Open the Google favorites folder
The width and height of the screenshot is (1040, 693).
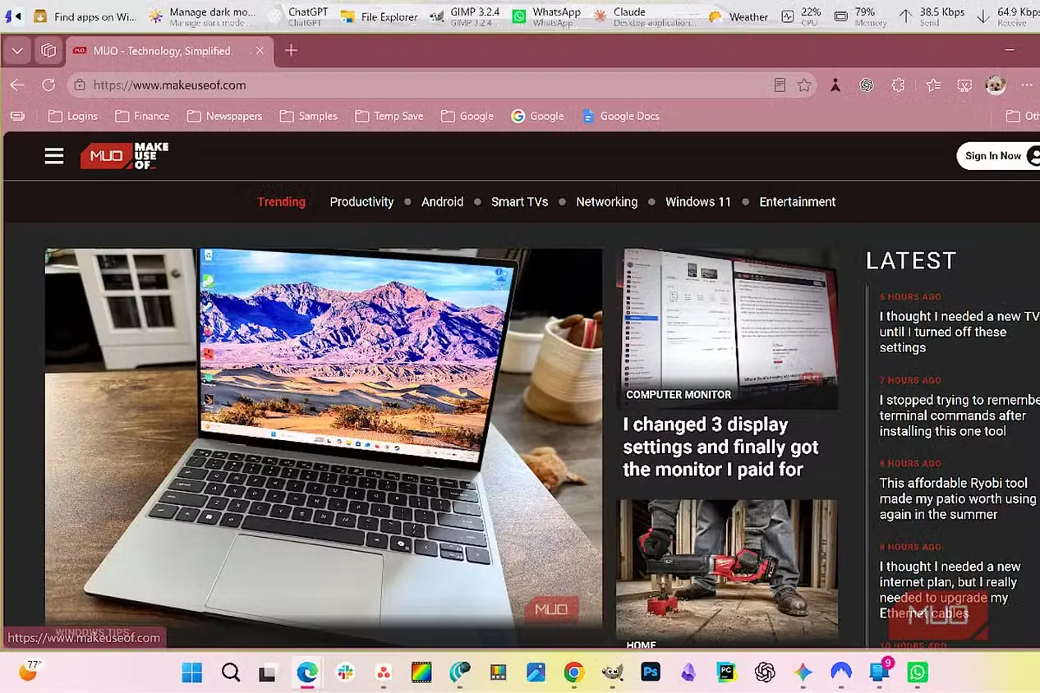coord(467,116)
